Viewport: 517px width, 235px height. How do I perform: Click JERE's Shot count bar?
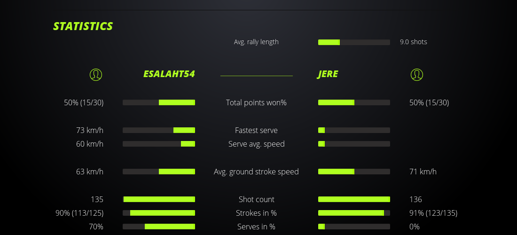click(x=354, y=199)
